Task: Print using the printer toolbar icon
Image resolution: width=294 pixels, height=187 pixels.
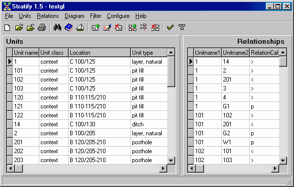Action: coord(42,27)
